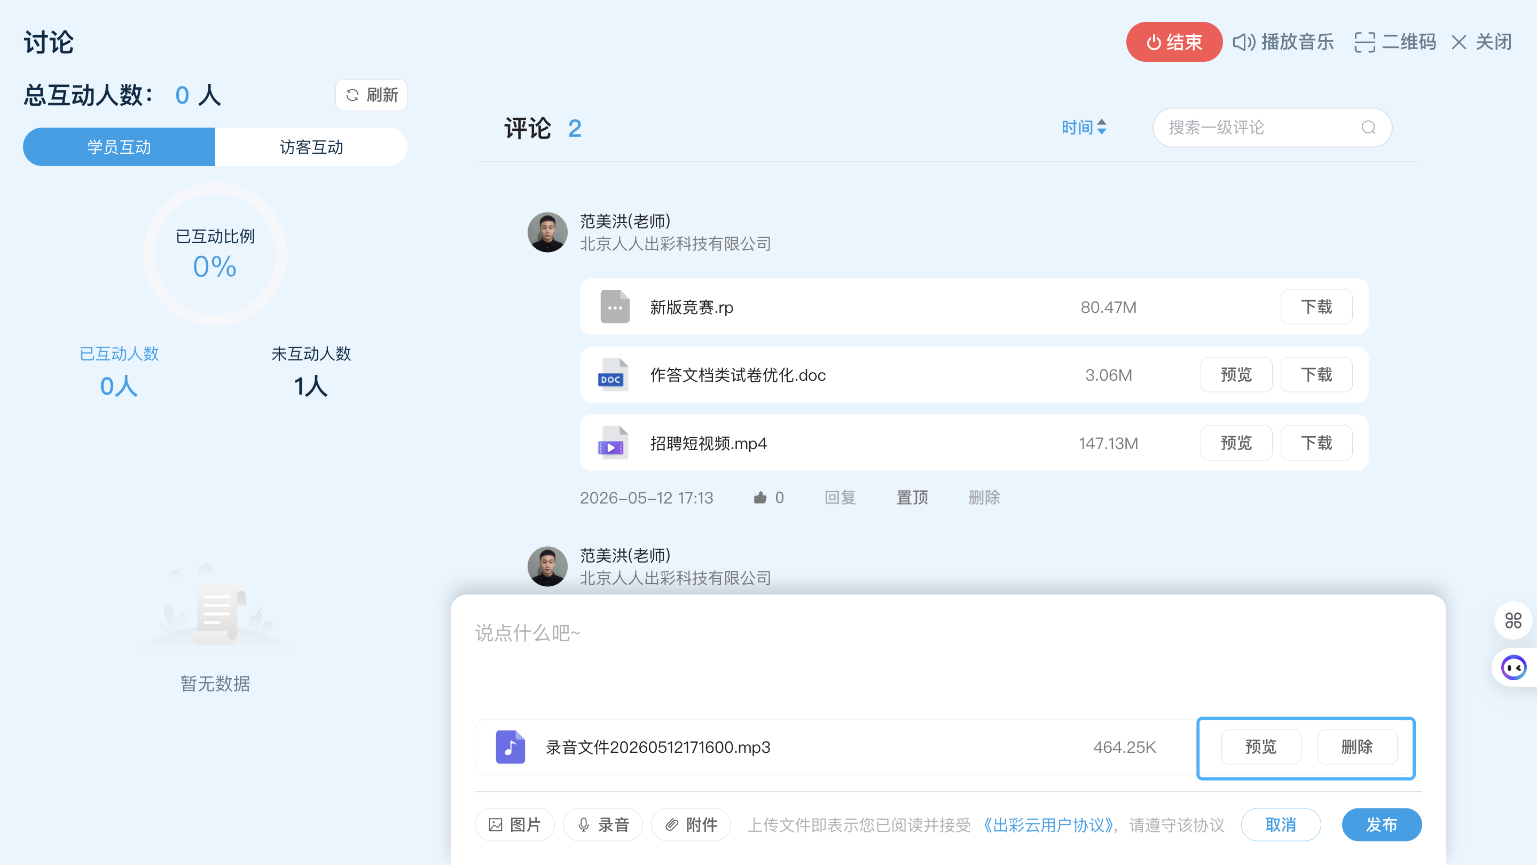
Task: Click the mp3 music file icon
Action: coord(510,746)
